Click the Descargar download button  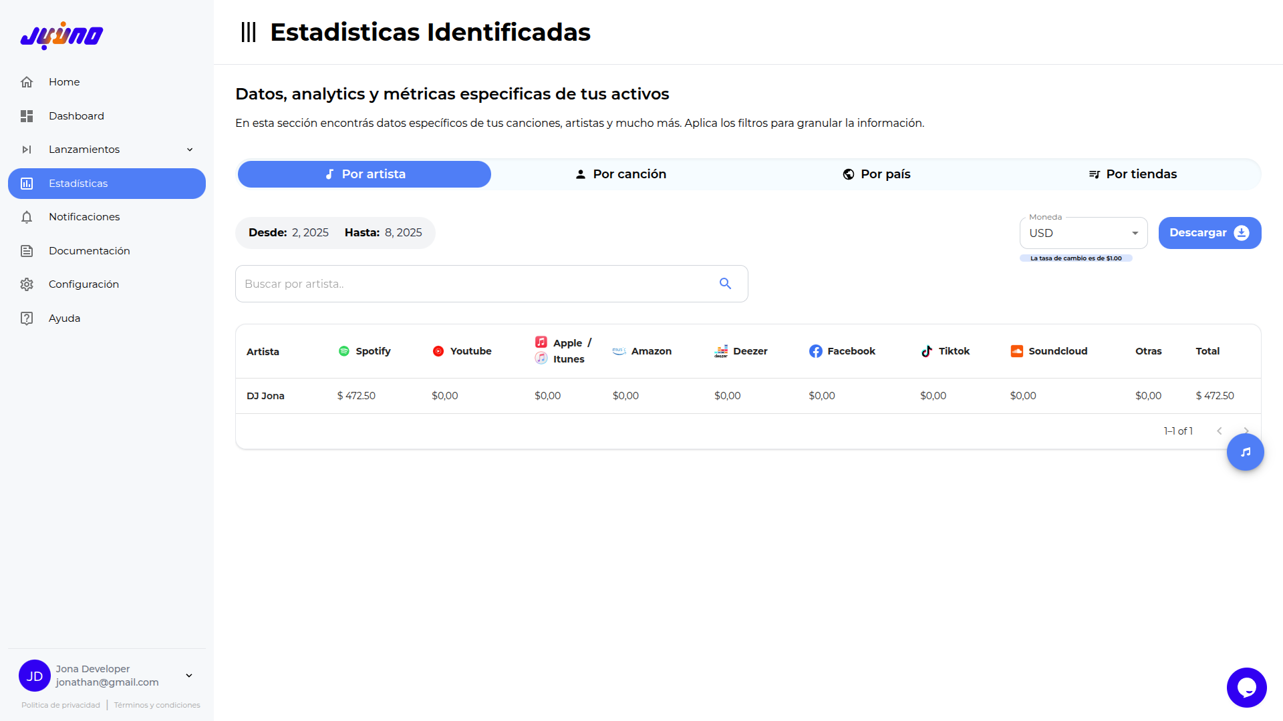pyautogui.click(x=1209, y=233)
